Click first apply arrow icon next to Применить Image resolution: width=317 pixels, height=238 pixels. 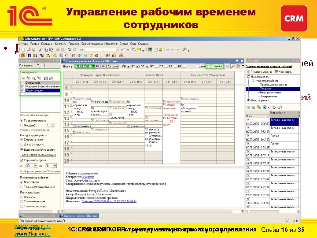[38, 65]
